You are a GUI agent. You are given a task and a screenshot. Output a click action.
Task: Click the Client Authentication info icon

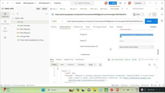point(97,47)
